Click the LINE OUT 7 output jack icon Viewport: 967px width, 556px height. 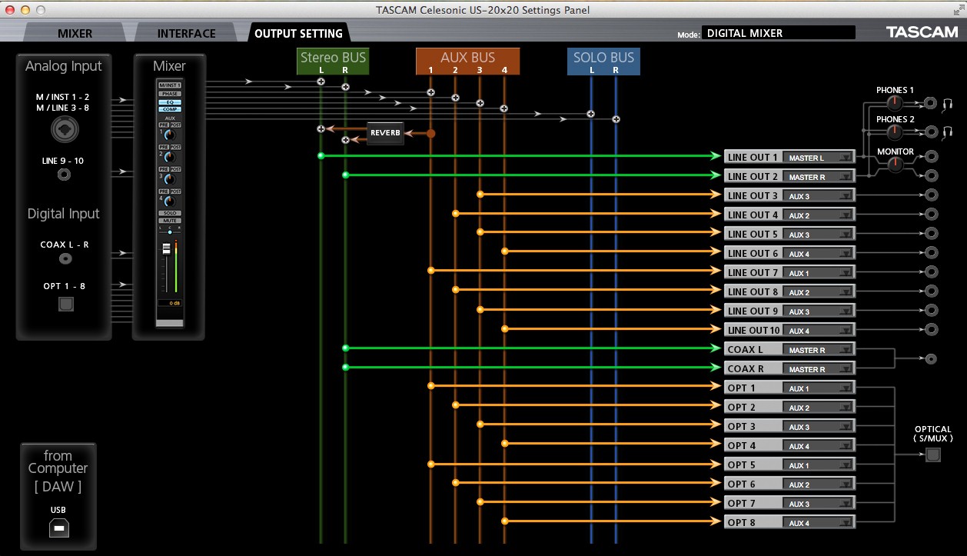pyautogui.click(x=932, y=272)
